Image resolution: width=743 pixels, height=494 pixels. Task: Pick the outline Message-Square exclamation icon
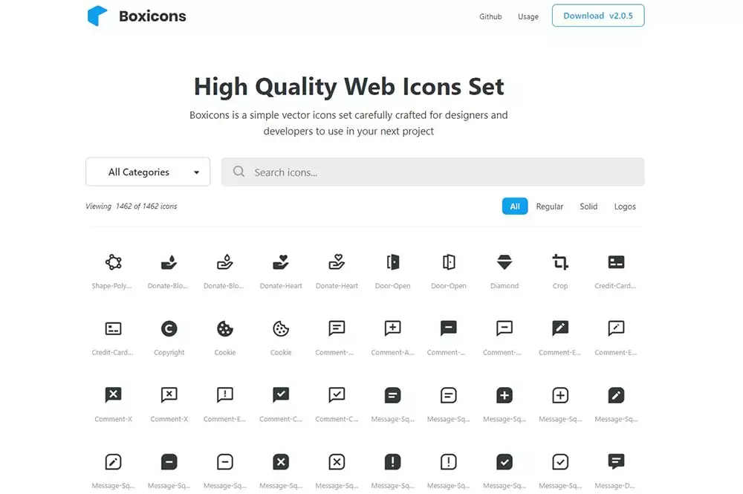[449, 462]
